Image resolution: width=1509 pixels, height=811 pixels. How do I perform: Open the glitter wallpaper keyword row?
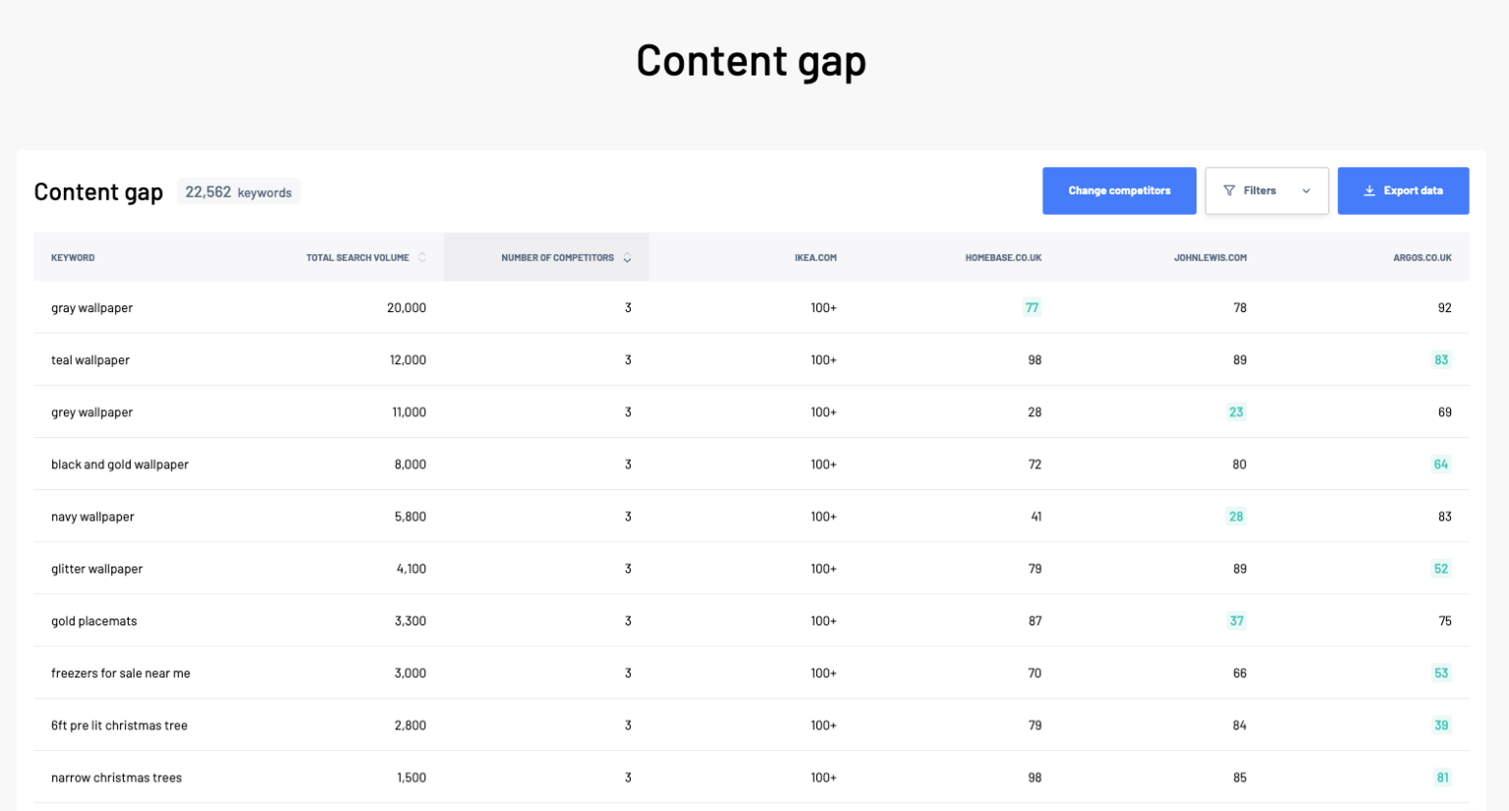point(96,568)
